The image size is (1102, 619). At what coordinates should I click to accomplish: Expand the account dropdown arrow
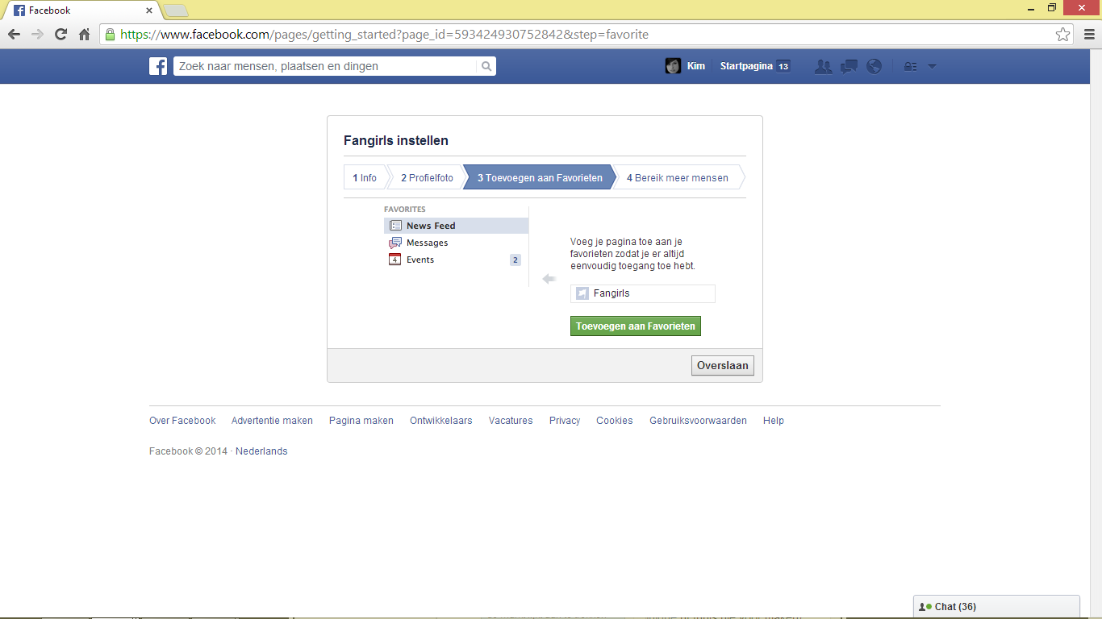[x=932, y=67]
